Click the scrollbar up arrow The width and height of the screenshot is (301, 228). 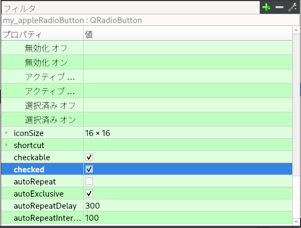click(296, 30)
